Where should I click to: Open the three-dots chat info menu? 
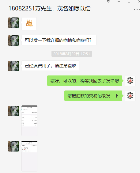click(x=137, y=10)
